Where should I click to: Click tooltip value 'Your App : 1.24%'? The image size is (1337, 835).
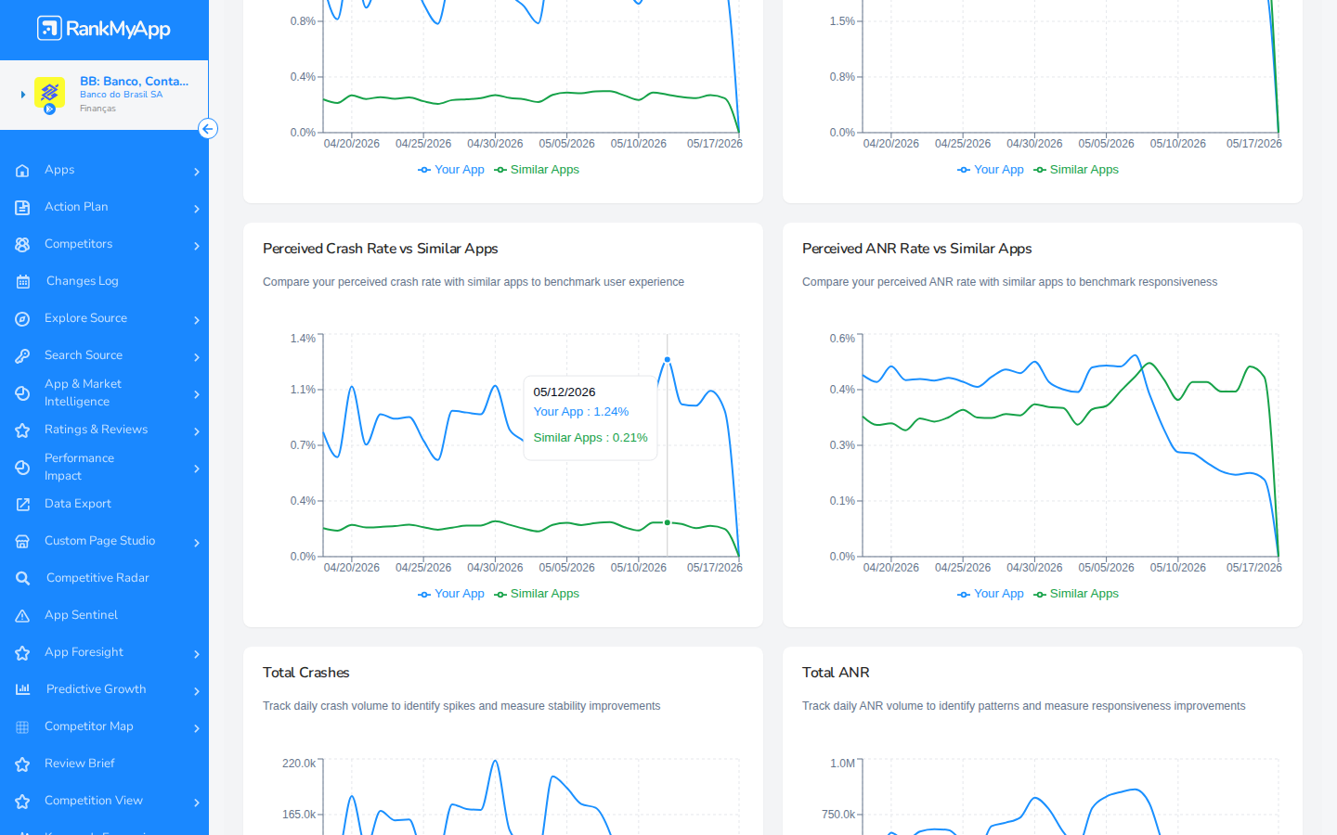coord(581,412)
